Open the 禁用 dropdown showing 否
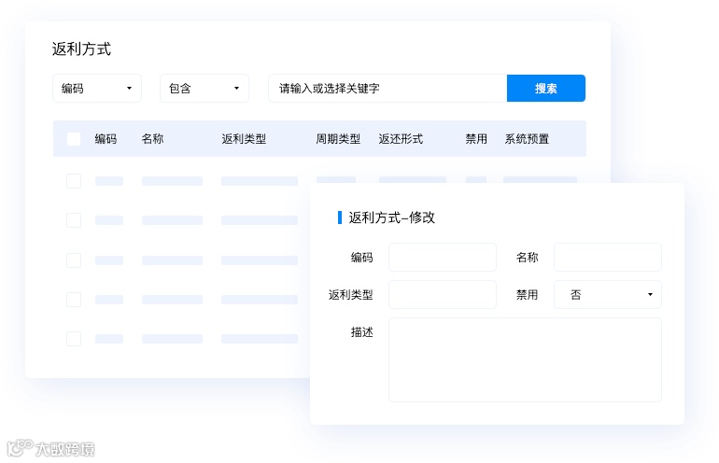 [x=608, y=294]
